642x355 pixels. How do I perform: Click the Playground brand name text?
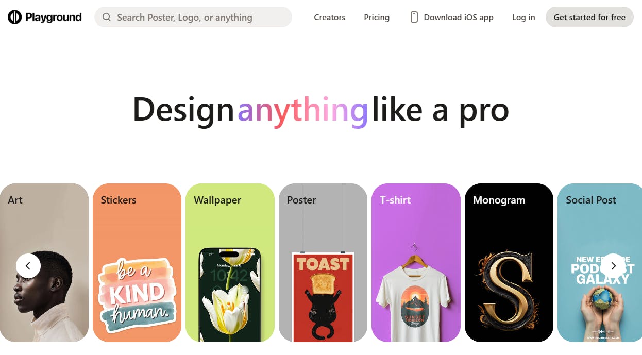[x=54, y=18]
